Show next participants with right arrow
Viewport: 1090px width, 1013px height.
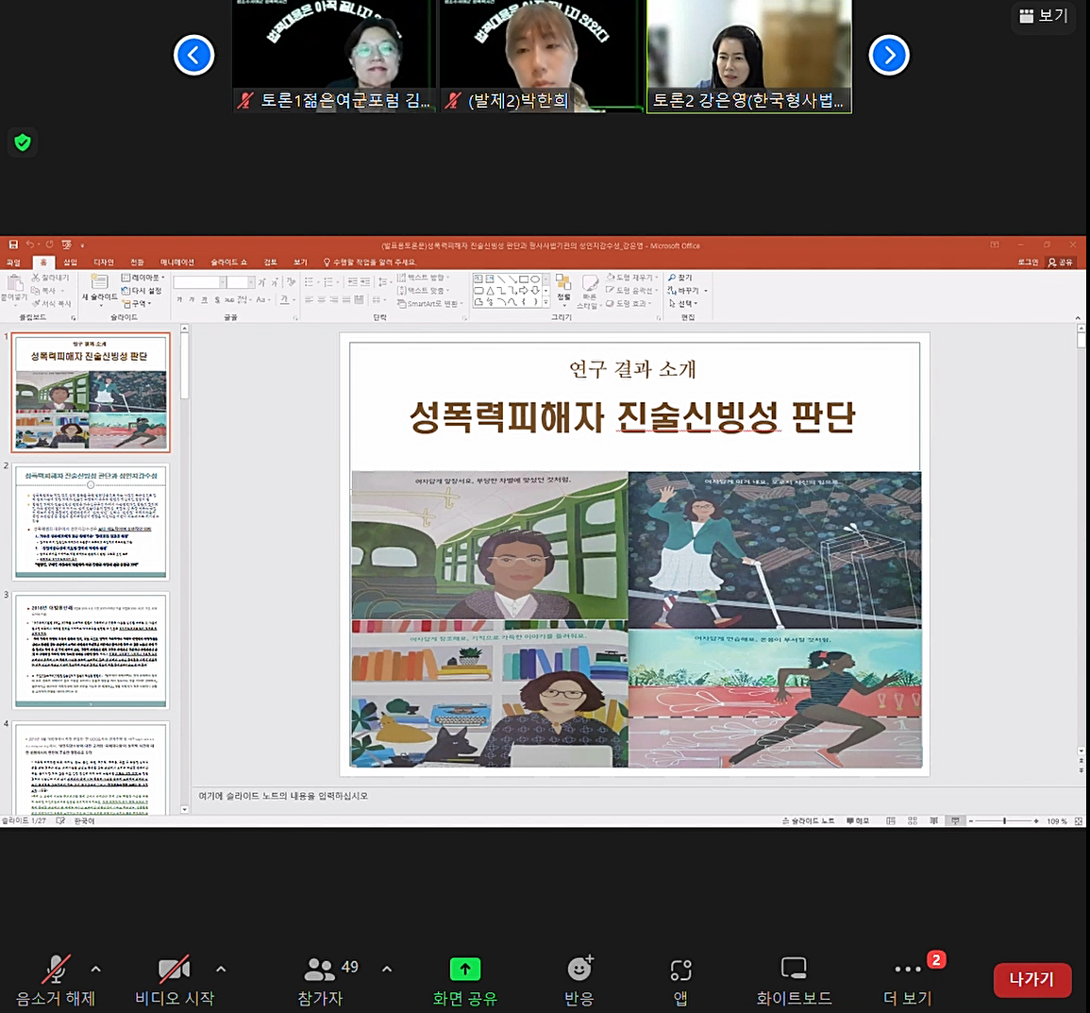pyautogui.click(x=889, y=55)
